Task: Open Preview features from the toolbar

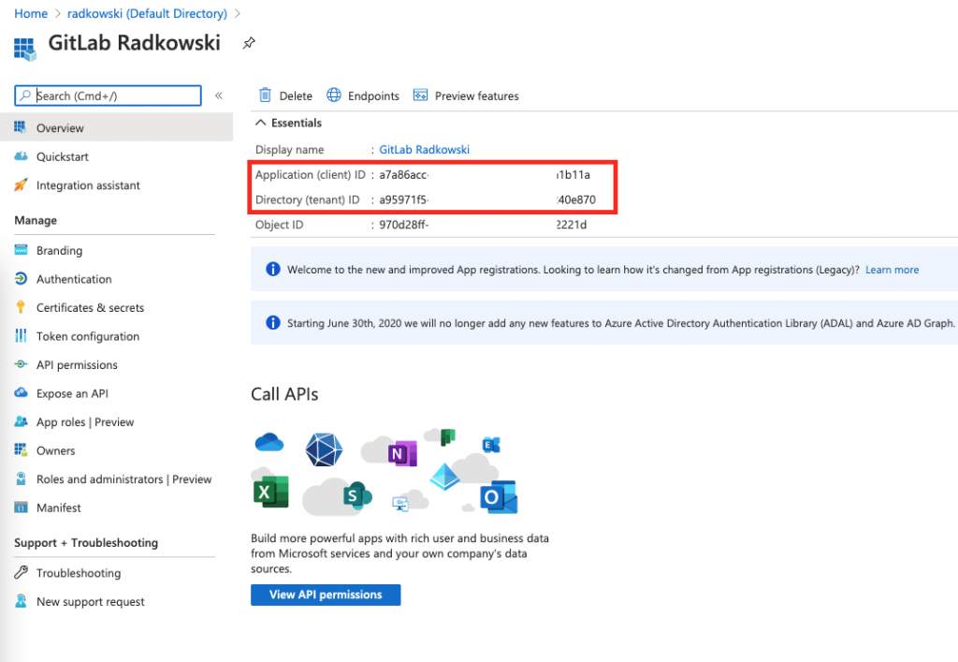Action: pyautogui.click(x=466, y=96)
